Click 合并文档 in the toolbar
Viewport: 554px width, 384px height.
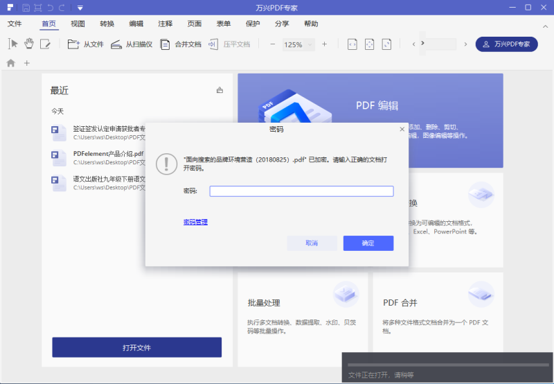(181, 44)
